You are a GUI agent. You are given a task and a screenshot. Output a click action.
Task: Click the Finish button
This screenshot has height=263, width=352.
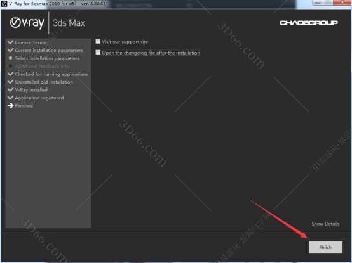pos(325,247)
